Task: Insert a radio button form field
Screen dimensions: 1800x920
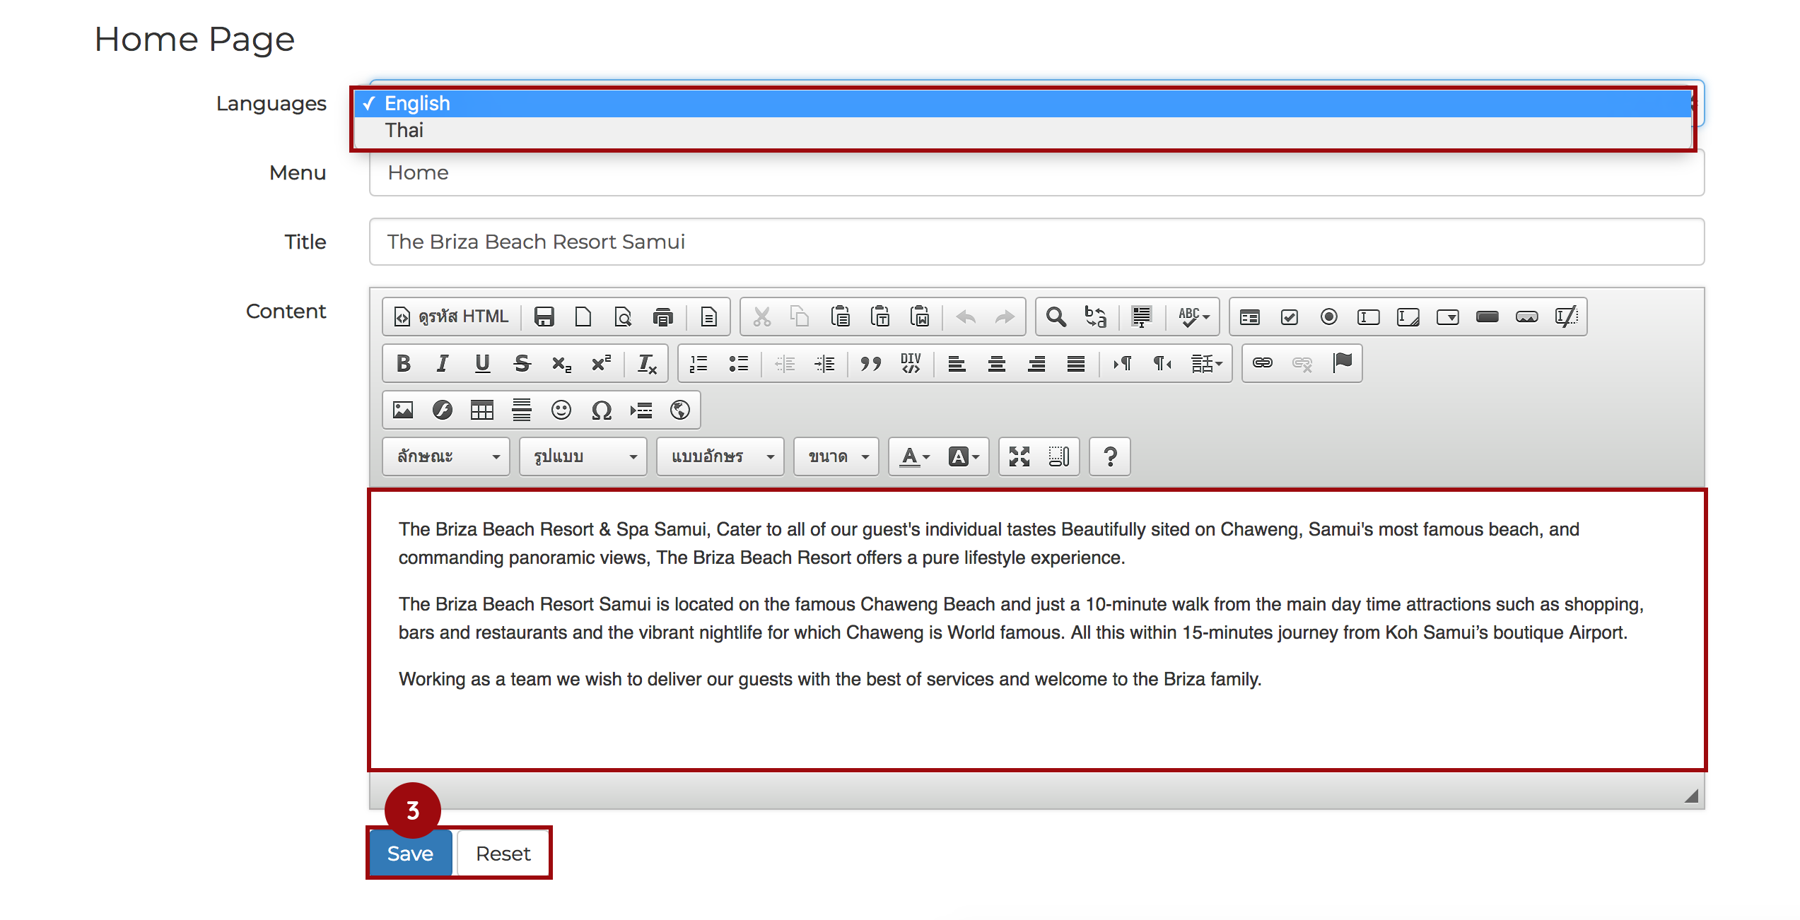Action: [x=1329, y=317]
